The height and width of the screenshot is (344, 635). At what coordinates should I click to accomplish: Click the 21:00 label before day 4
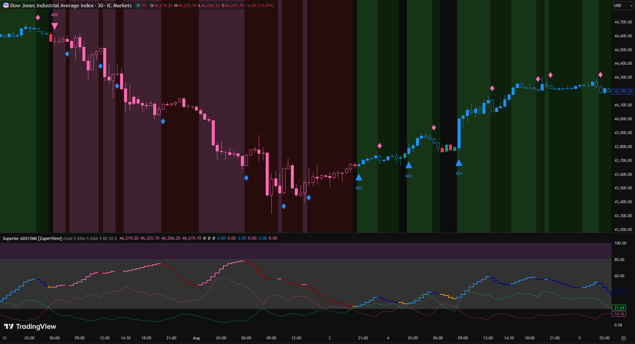coord(363,338)
